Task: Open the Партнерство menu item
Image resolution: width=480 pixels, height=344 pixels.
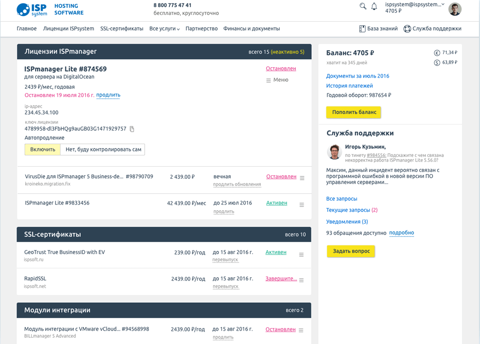Action: [201, 28]
